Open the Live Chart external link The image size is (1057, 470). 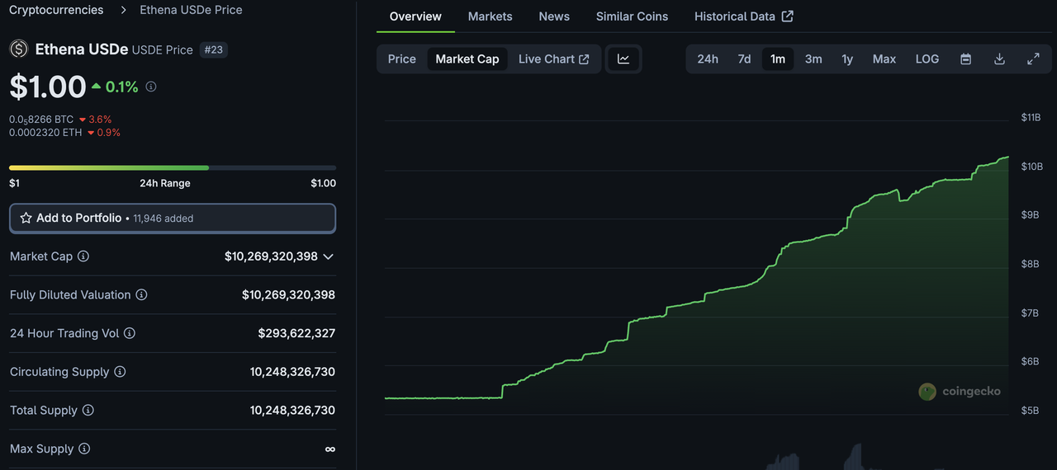[553, 59]
